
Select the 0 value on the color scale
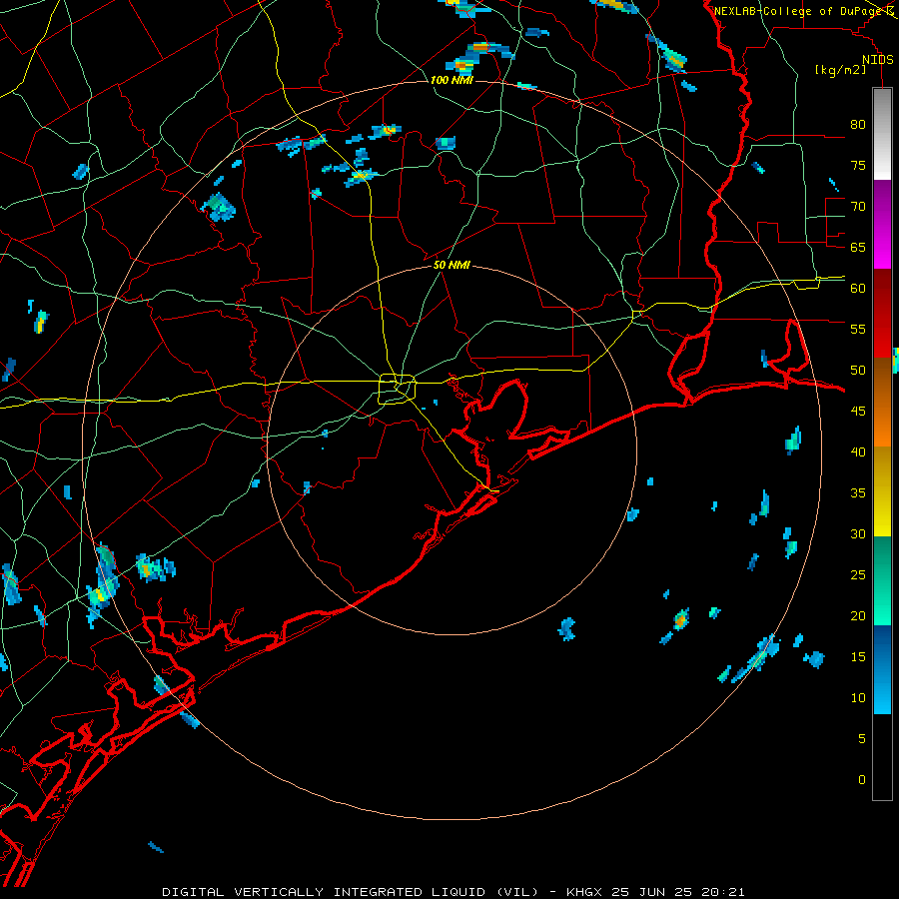point(862,780)
